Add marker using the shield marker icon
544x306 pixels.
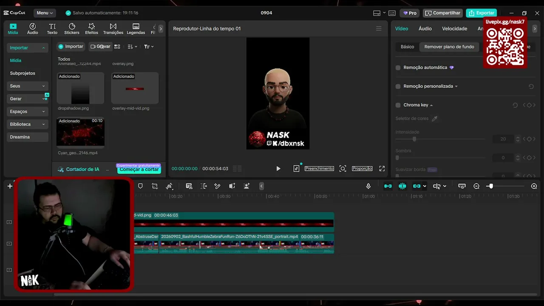140,186
